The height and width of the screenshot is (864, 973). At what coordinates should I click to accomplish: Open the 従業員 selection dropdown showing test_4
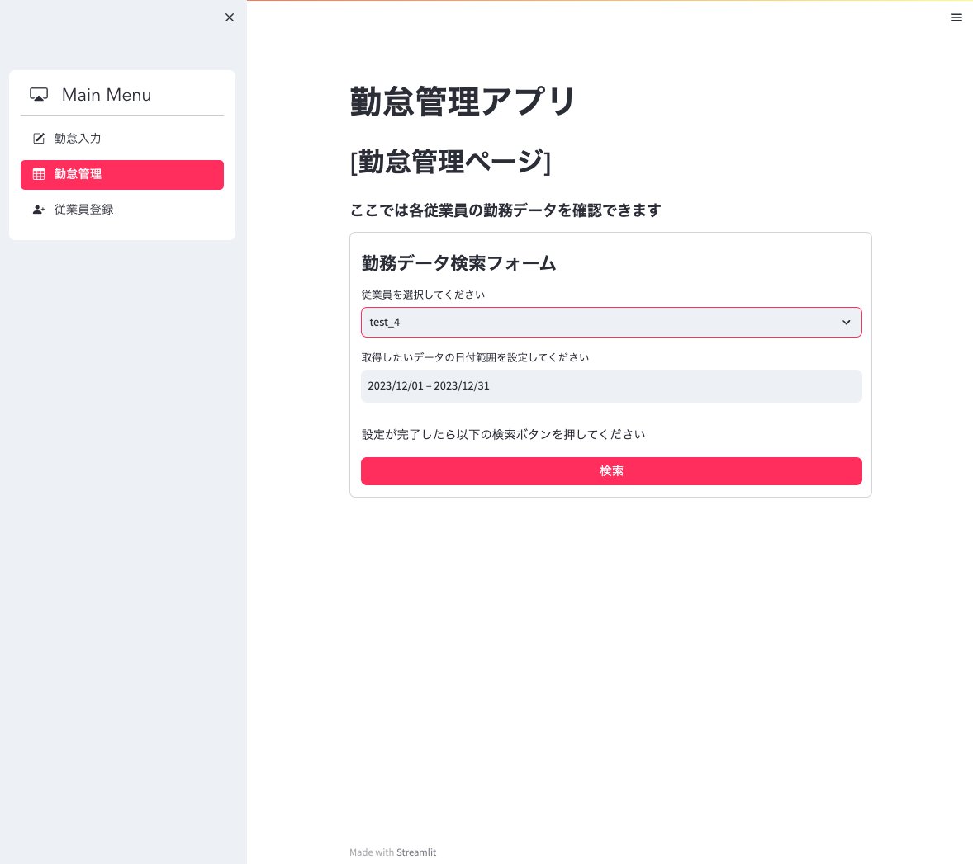pos(611,322)
